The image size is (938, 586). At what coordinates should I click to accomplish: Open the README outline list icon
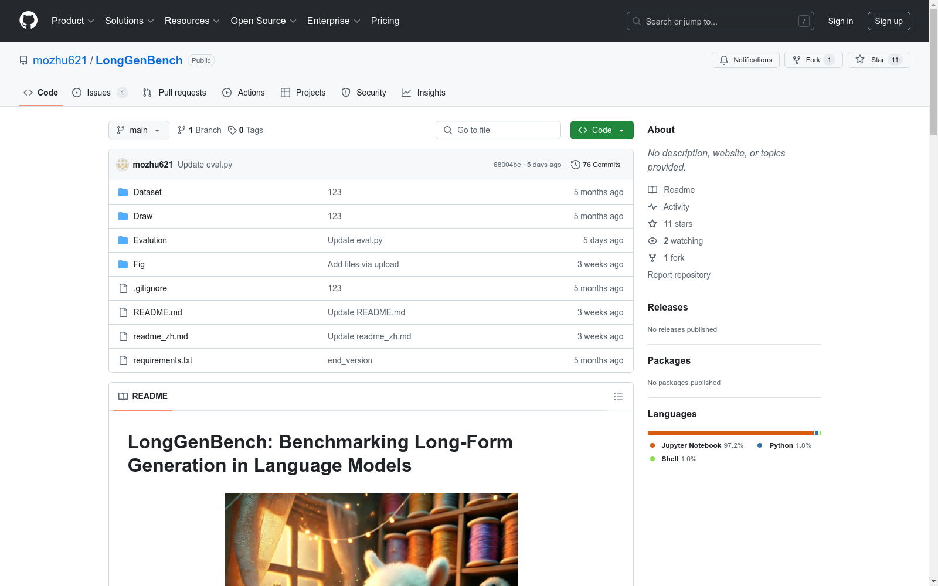618,397
